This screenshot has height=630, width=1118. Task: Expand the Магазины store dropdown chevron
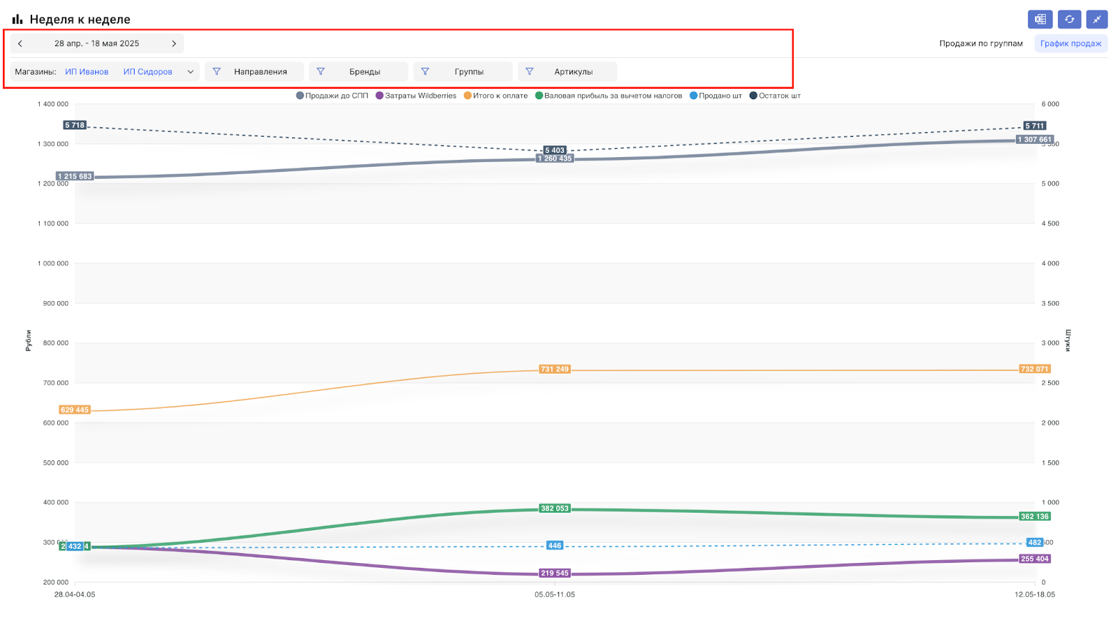(x=190, y=72)
